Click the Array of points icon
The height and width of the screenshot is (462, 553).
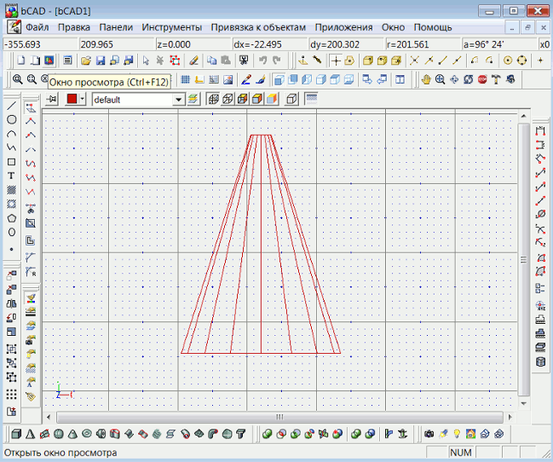(11, 395)
